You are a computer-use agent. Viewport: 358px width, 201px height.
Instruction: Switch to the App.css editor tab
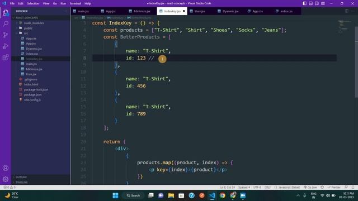coord(257,11)
